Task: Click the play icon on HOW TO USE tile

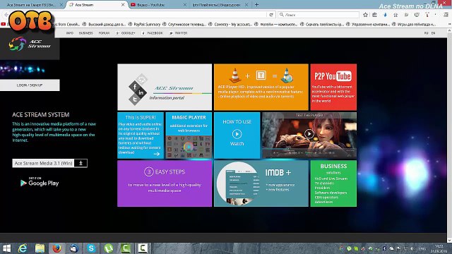Action: coord(237,134)
